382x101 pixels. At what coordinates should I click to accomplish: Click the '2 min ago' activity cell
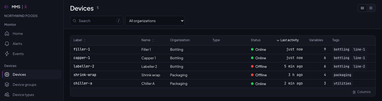pos(293,83)
